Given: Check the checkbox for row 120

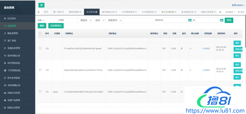Looking at the screenshot, I should tap(40, 48).
